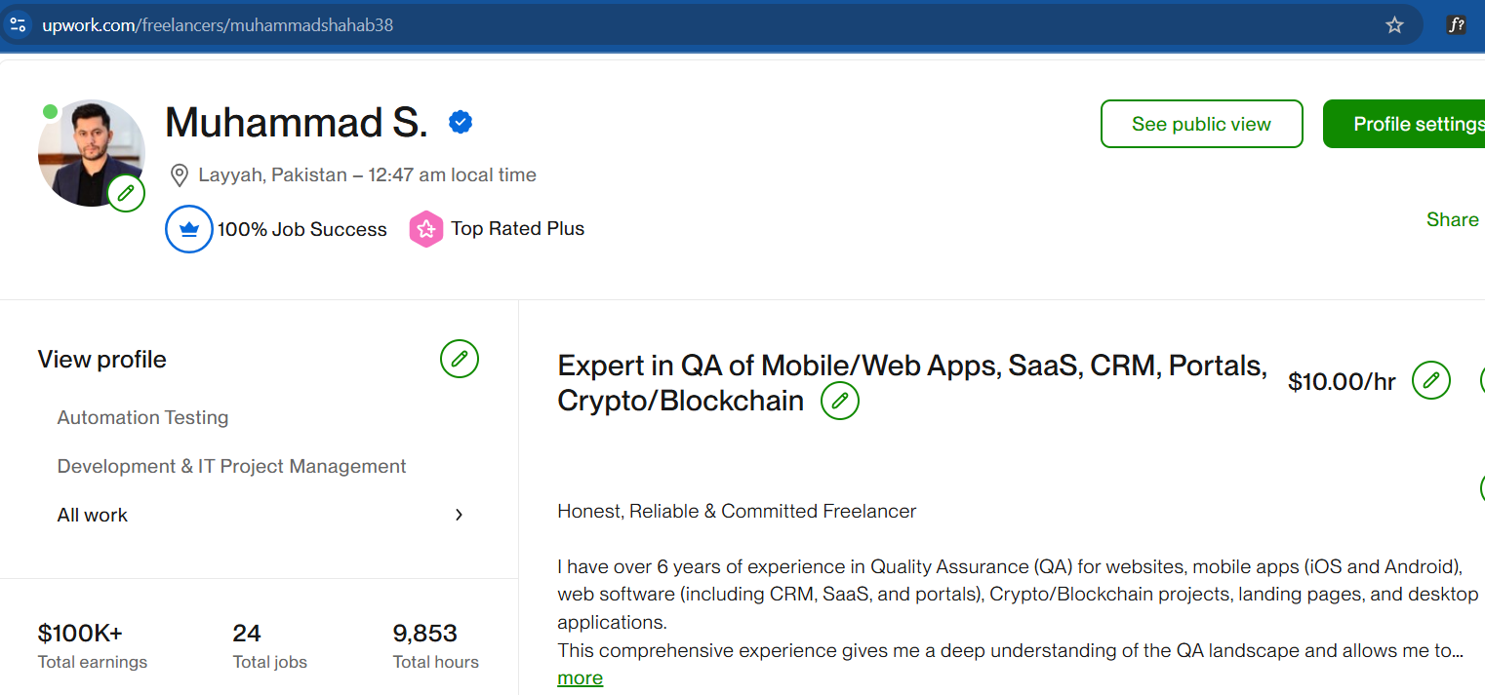The height and width of the screenshot is (695, 1485).
Task: Click the Job Success crown badge
Action: coord(189,229)
